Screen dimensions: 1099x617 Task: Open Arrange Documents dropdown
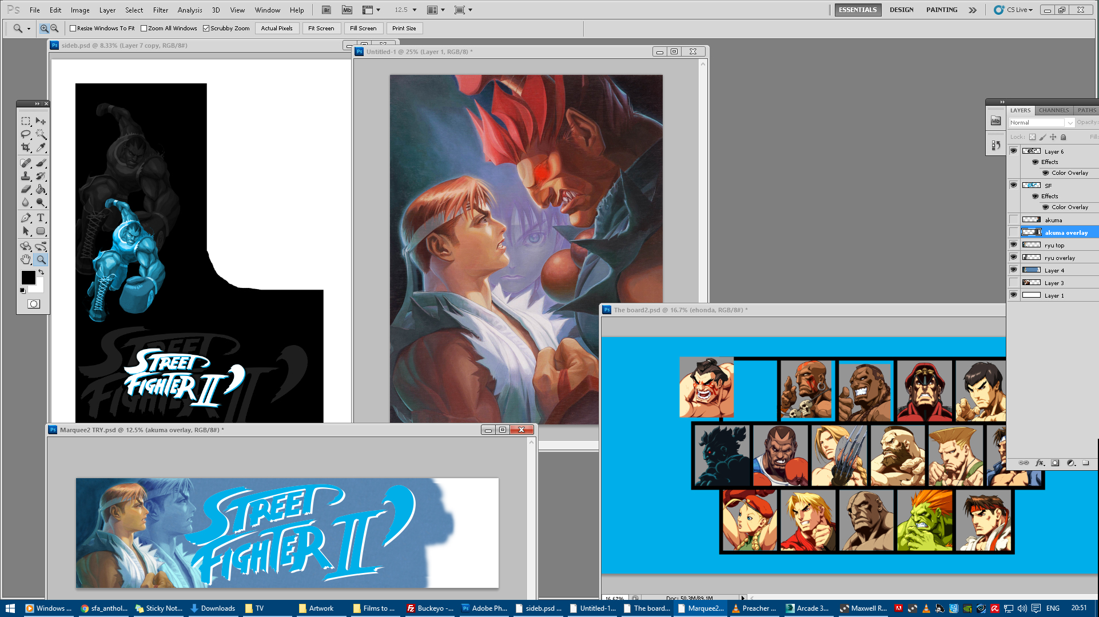point(436,10)
